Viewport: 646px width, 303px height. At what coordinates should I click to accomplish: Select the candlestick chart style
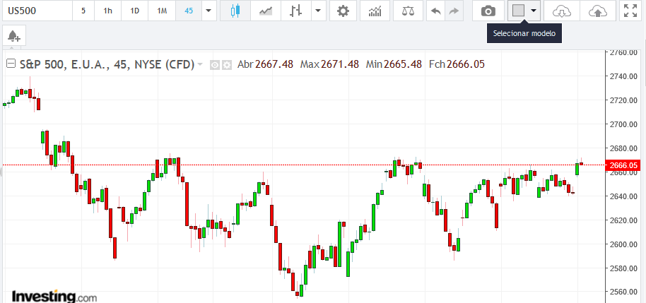click(235, 11)
